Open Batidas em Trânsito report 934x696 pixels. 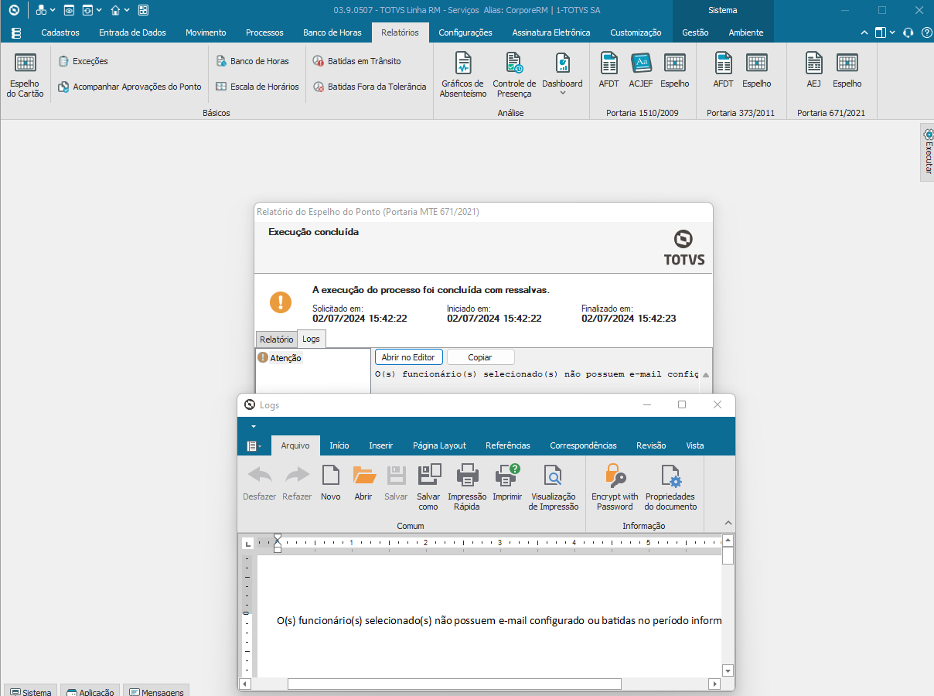pos(356,61)
